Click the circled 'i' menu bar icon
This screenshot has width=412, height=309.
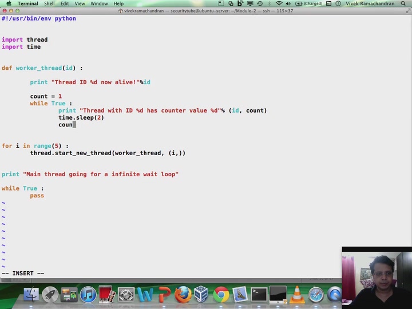coord(338,3)
